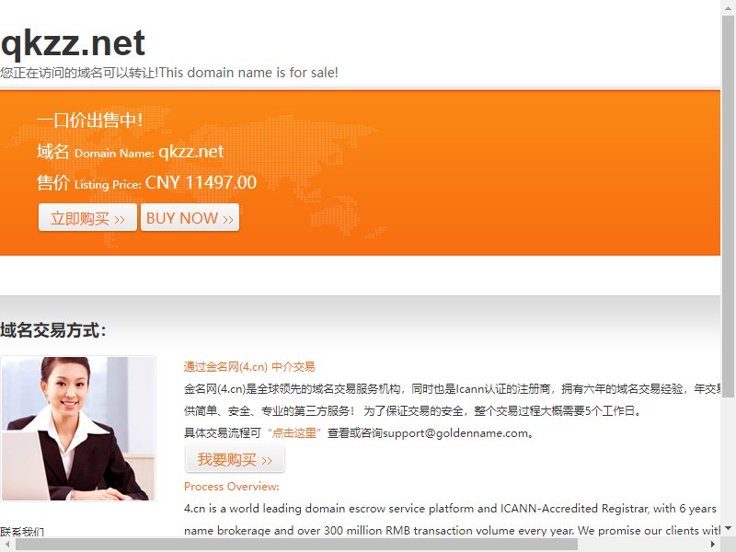
Task: Click the horizontal scrollbar right arrow
Action: [x=713, y=544]
